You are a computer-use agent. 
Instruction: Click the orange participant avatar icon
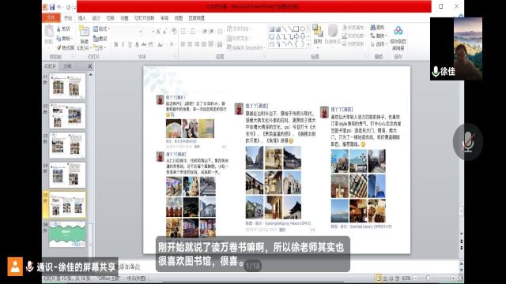[15, 267]
